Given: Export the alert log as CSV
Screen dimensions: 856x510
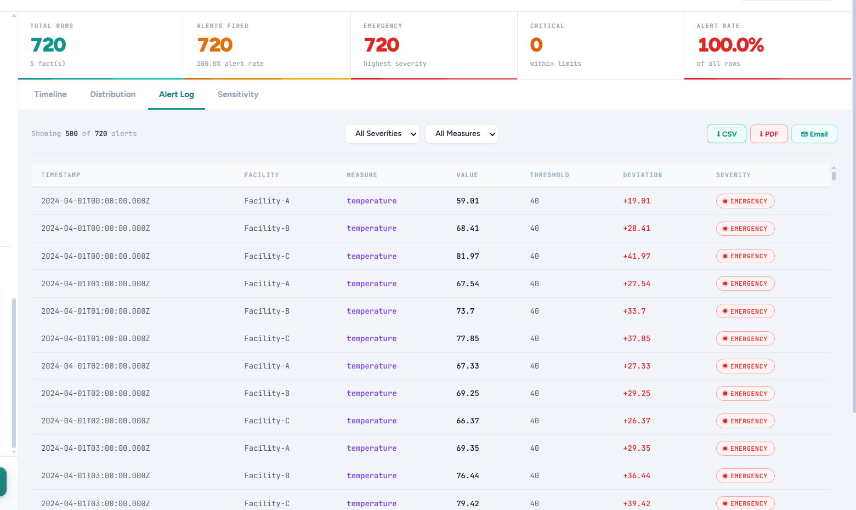Looking at the screenshot, I should pos(726,133).
